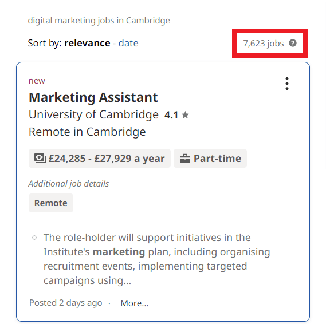Select the salary £24,285 - £27,929 tag
Image resolution: width=326 pixels, height=324 pixels.
[x=100, y=159]
